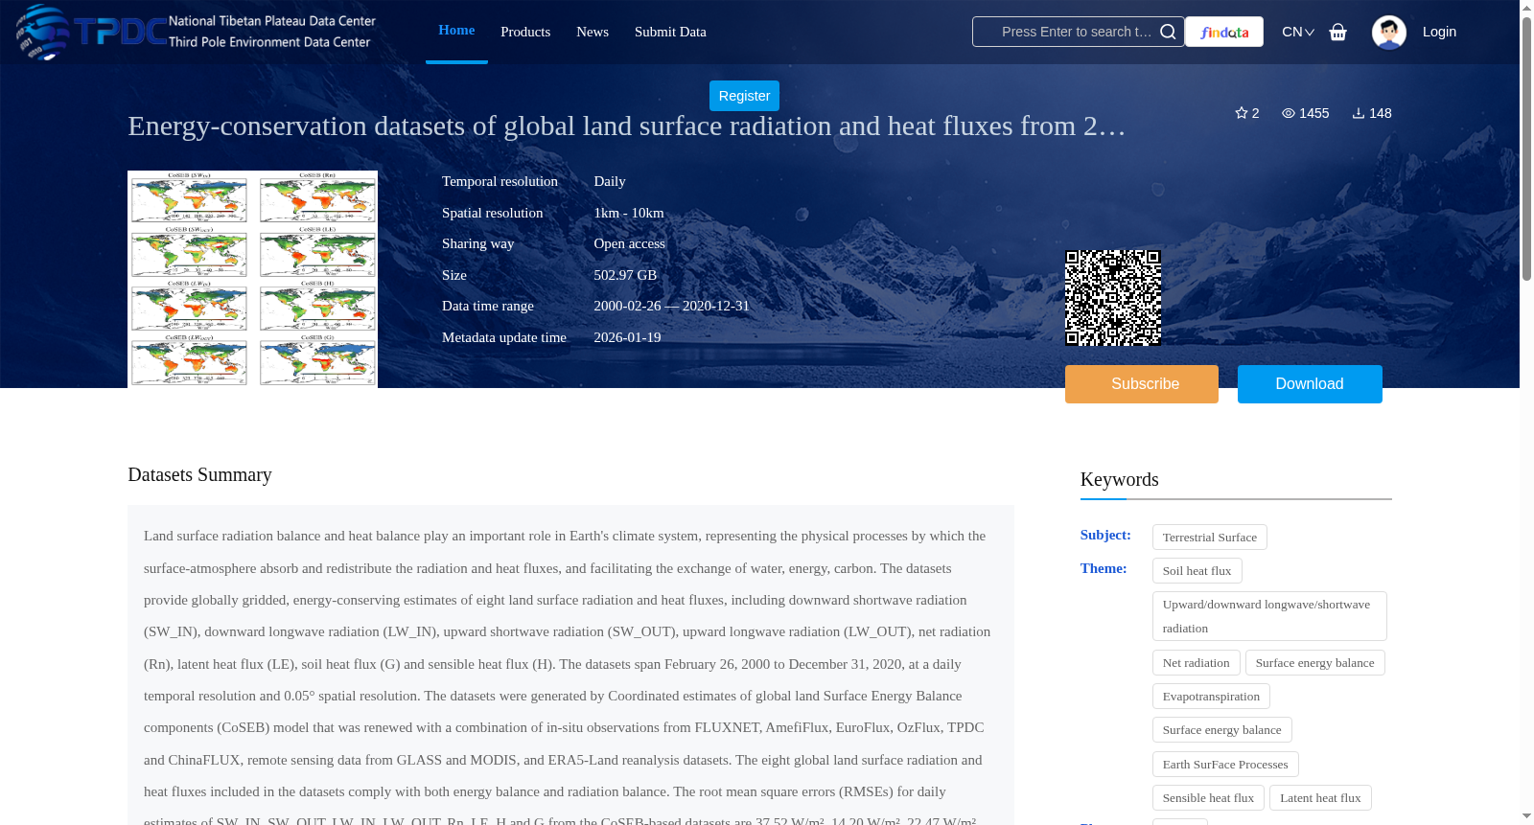Viewport: 1534px width, 825px height.
Task: Open the Products menu
Action: click(525, 32)
